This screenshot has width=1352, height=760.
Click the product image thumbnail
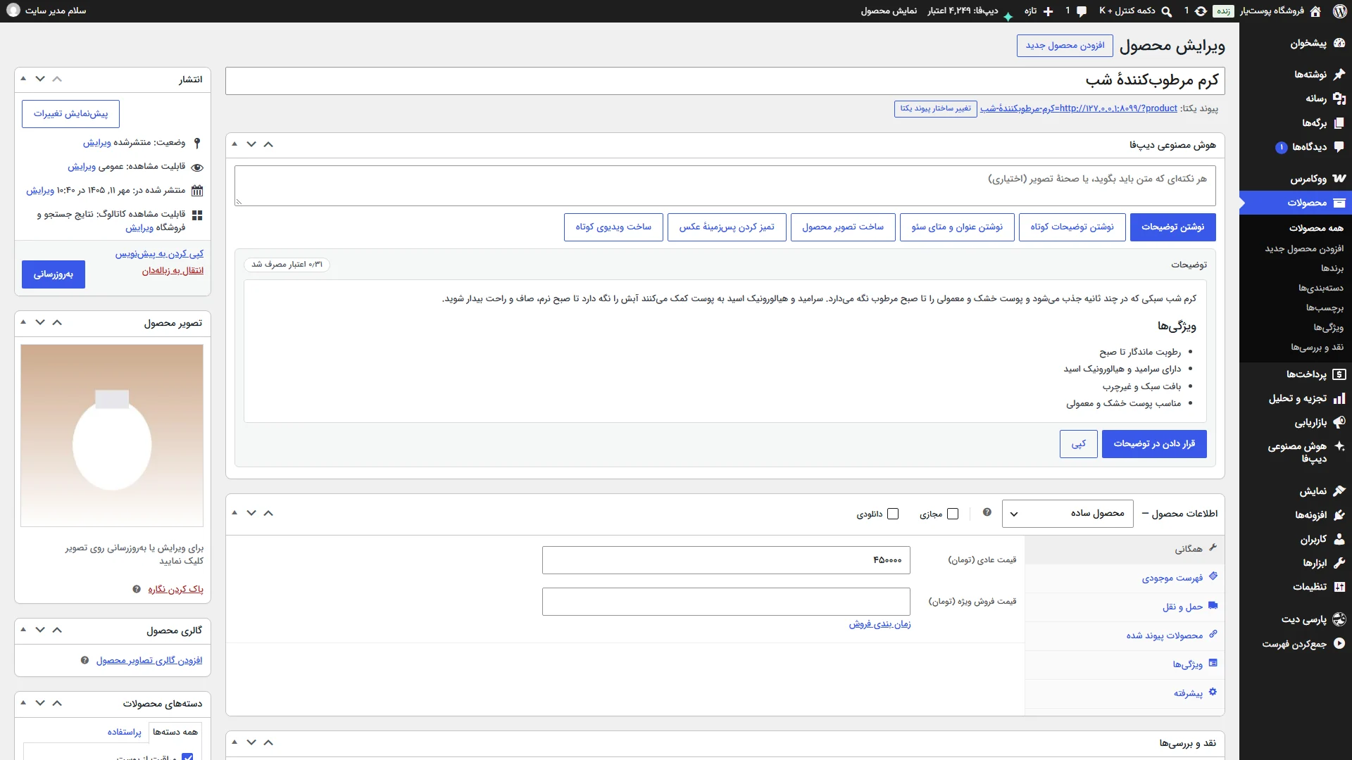(112, 436)
